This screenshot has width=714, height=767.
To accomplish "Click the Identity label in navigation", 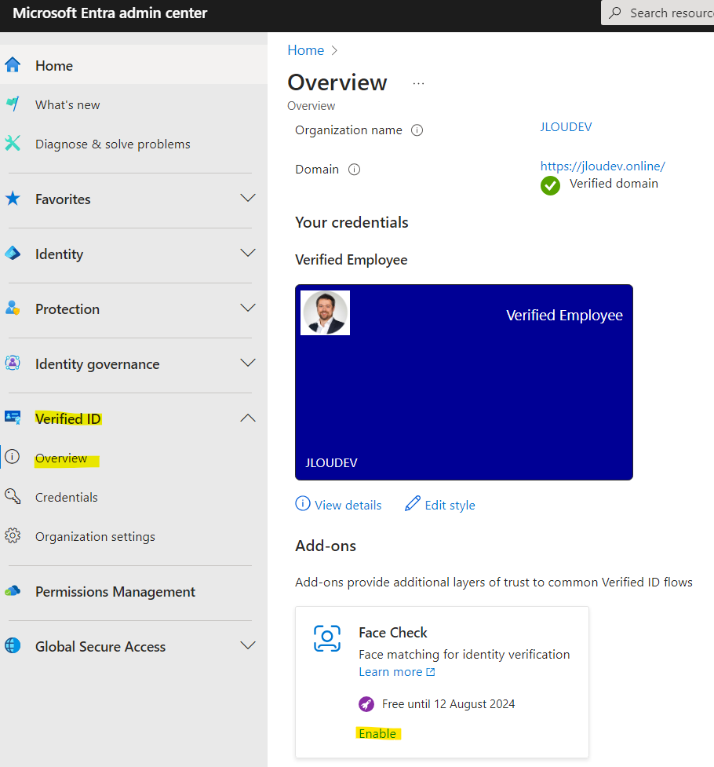I will click(x=59, y=254).
